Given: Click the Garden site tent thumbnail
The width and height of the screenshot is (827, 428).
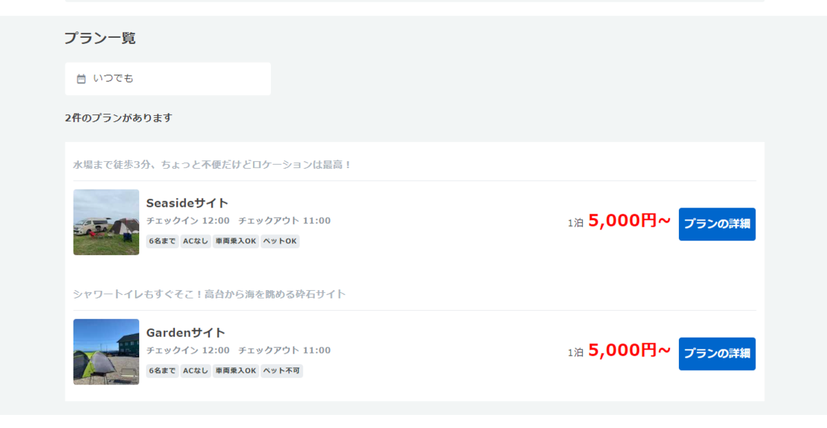Looking at the screenshot, I should pos(106,351).
